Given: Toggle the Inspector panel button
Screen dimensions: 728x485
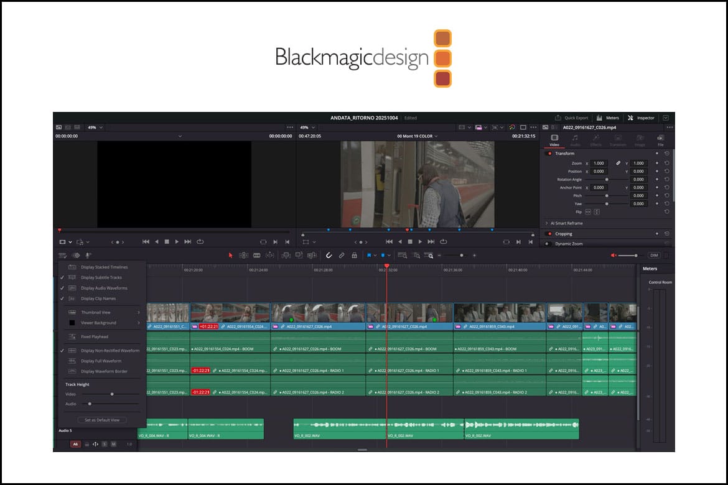Looking at the screenshot, I should click(641, 118).
